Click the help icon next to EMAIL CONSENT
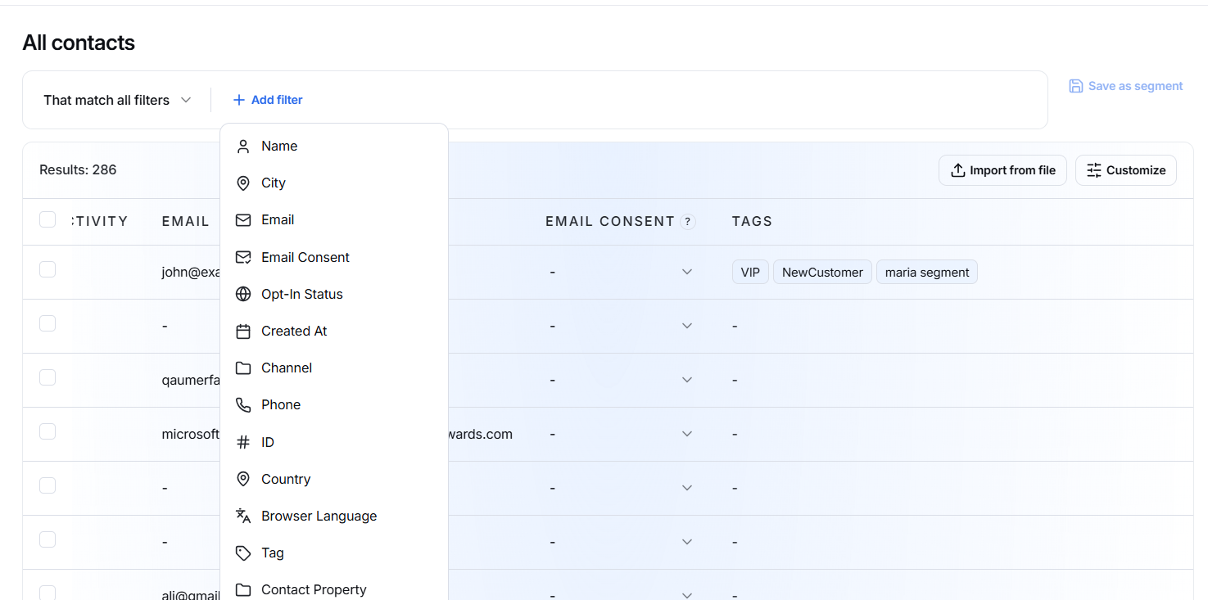 (688, 221)
